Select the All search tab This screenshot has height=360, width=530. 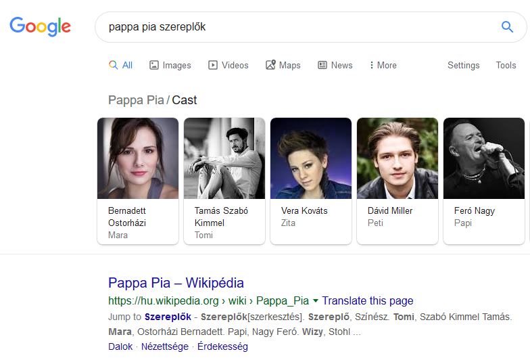(x=120, y=65)
